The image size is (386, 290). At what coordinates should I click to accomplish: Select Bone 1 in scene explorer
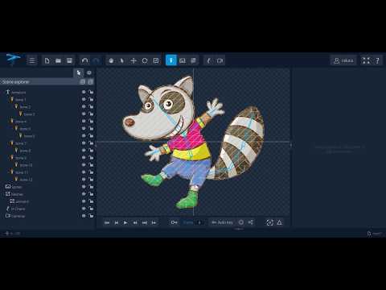point(20,100)
